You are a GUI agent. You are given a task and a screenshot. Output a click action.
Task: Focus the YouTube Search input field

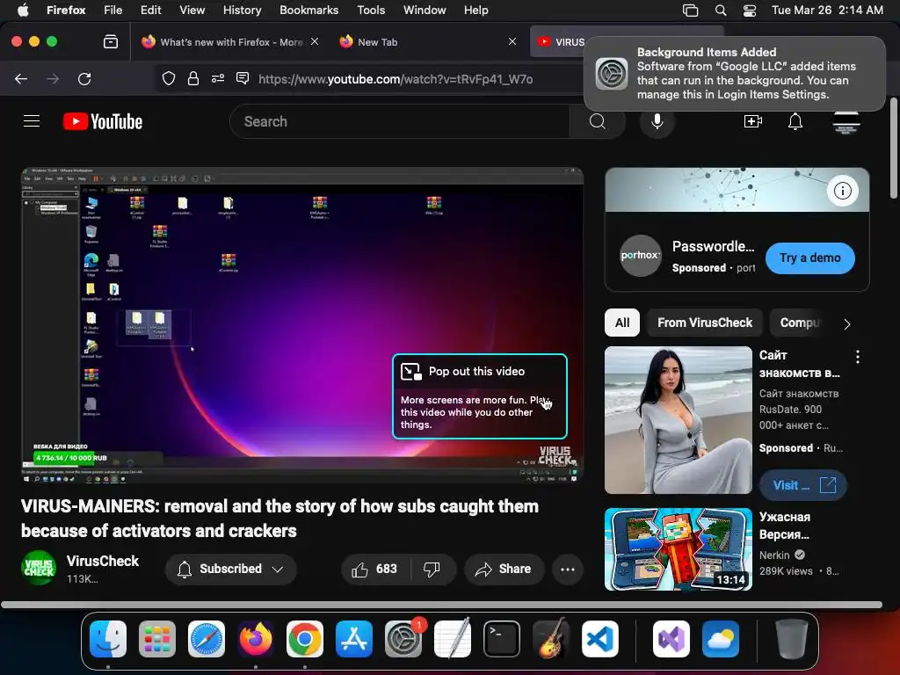pos(400,121)
